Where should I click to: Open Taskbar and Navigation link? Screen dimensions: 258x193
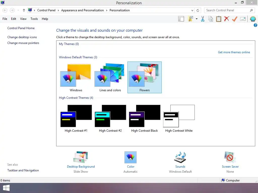[23, 170]
